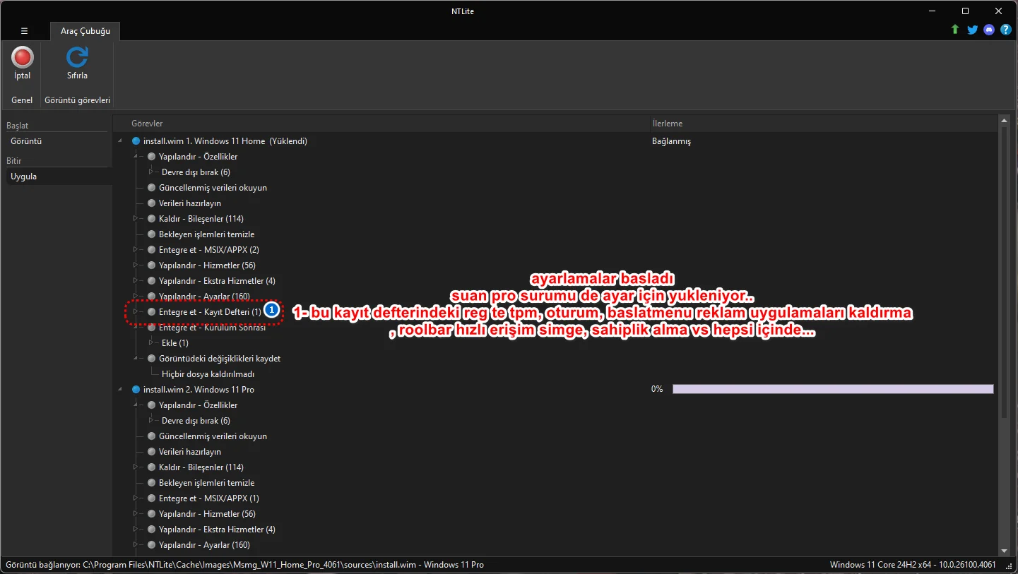Expand Yapılandır - Hizmetler (56) under Windows 11 Pro
This screenshot has height=574, width=1018.
(136, 514)
